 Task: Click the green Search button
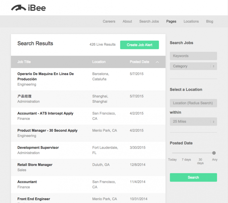click(x=193, y=177)
